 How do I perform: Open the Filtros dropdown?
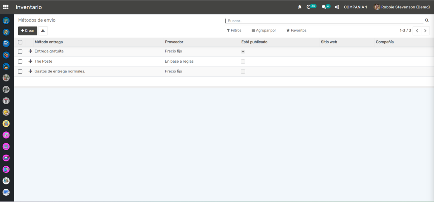[234, 30]
